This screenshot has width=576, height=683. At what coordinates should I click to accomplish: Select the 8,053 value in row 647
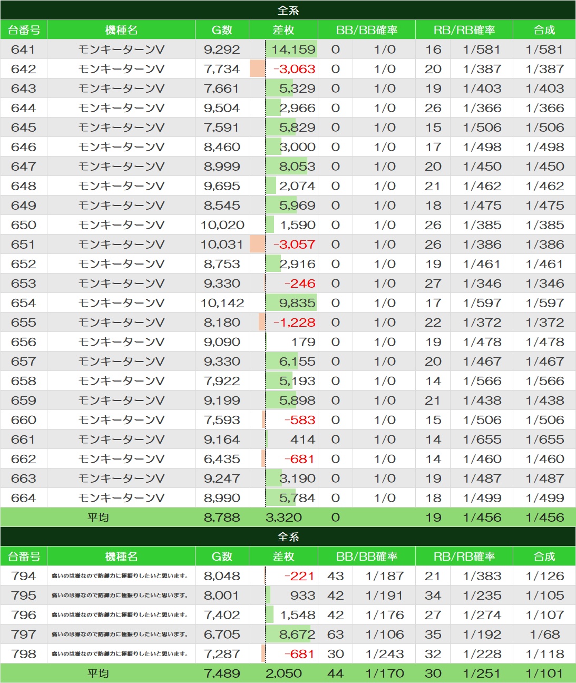coord(297,167)
